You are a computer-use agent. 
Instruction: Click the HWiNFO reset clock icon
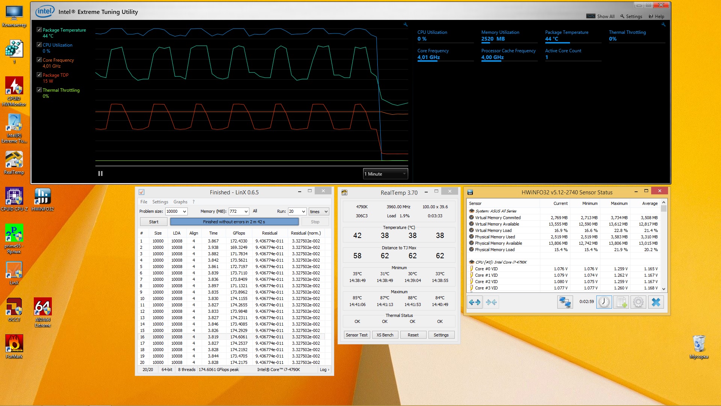click(604, 302)
